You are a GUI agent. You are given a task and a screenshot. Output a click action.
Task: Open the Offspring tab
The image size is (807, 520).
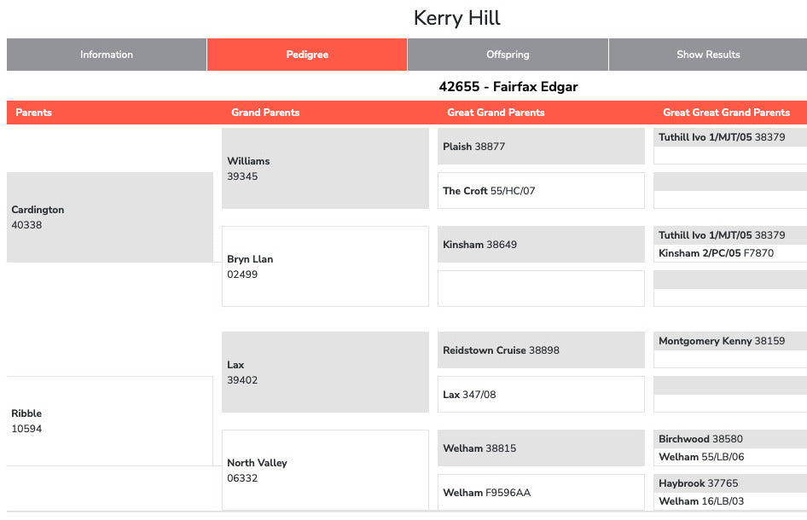(x=508, y=55)
